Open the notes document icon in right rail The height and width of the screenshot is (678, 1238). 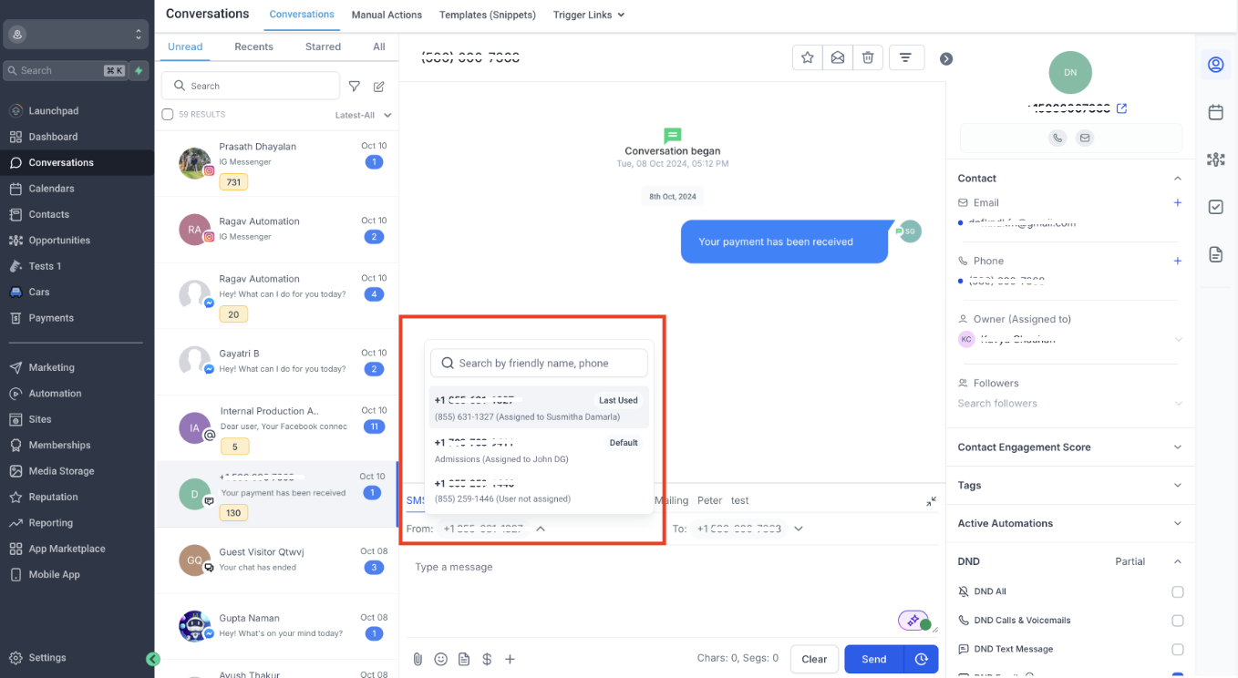click(x=1215, y=254)
